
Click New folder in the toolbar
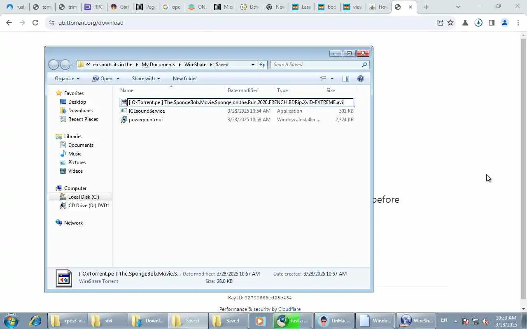click(x=185, y=79)
